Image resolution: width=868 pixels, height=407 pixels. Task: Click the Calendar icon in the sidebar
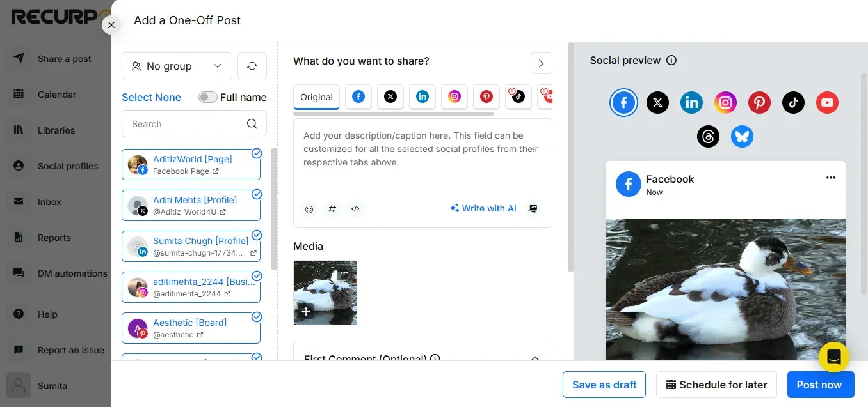click(x=19, y=95)
